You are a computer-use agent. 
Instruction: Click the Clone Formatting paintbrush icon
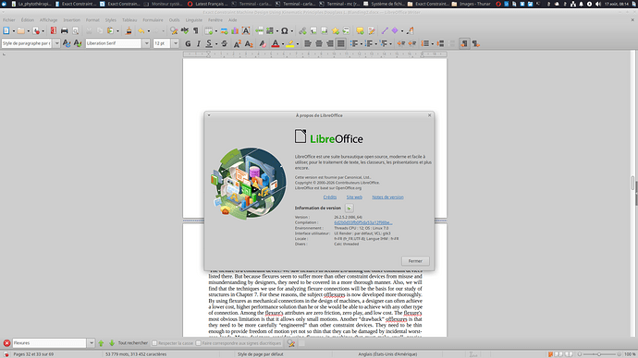click(x=129, y=30)
